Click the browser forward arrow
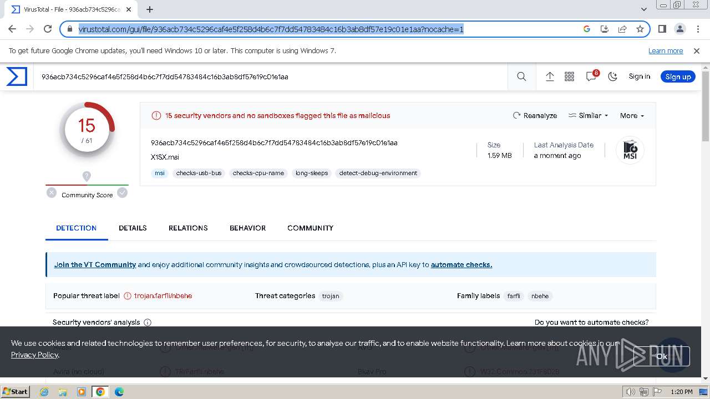This screenshot has width=710, height=399. pyautogui.click(x=30, y=29)
